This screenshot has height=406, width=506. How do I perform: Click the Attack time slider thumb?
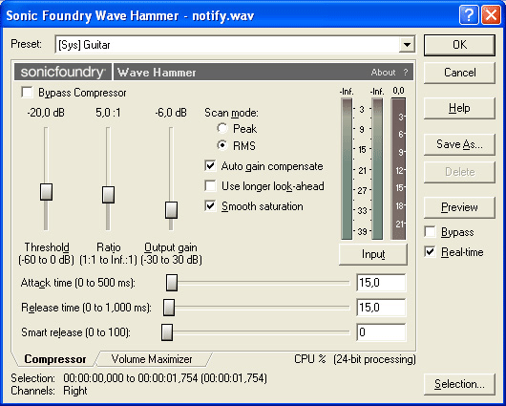(172, 283)
